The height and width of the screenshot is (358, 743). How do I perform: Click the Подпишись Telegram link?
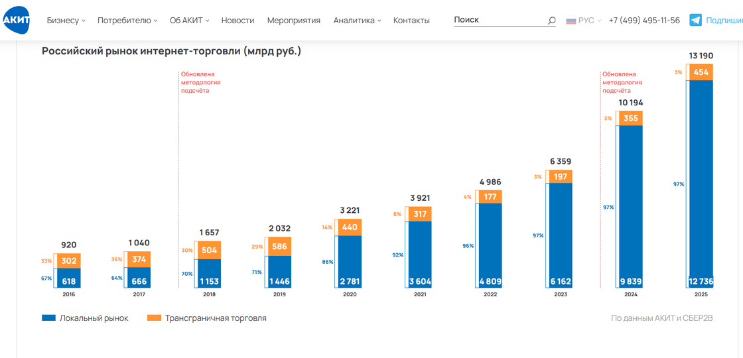(x=724, y=21)
